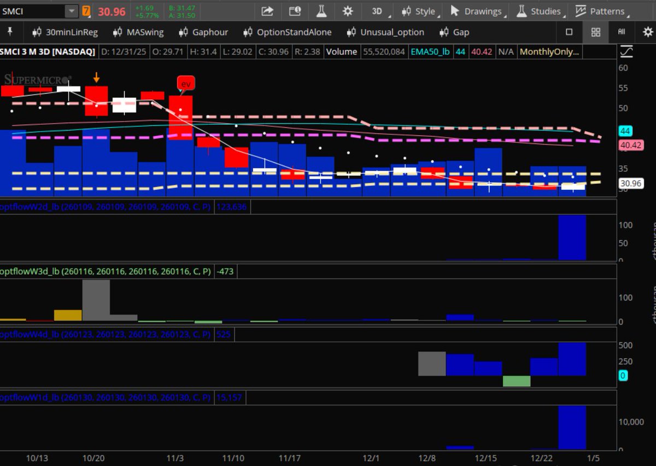This screenshot has width=656, height=466.
Task: Click the SMCI symbol input field
Action: 33,11
